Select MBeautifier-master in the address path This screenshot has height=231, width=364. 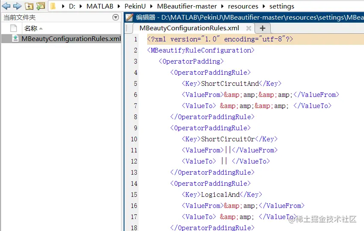click(187, 6)
